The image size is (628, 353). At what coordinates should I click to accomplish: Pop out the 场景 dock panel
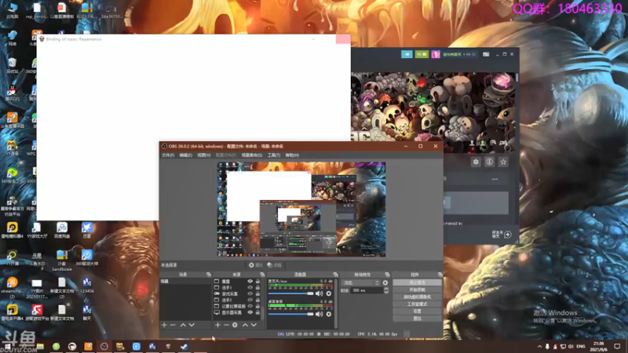point(209,275)
